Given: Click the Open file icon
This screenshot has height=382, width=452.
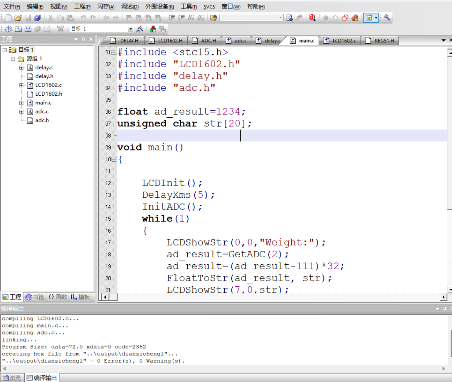Looking at the screenshot, I should click(18, 18).
